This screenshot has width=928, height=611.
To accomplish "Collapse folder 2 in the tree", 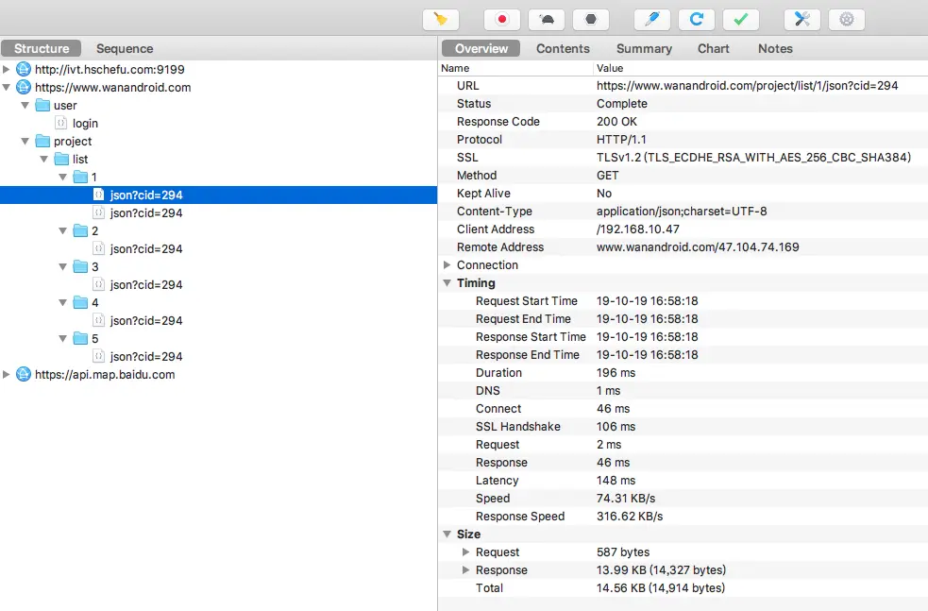I will [x=62, y=231].
